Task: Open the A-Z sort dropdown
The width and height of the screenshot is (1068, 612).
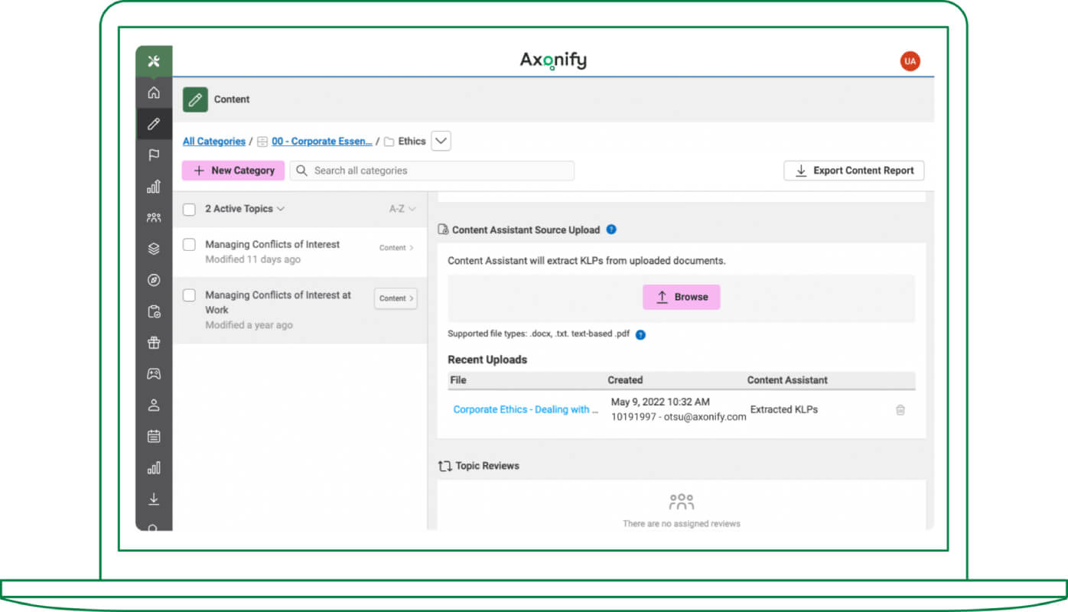Action: point(402,209)
